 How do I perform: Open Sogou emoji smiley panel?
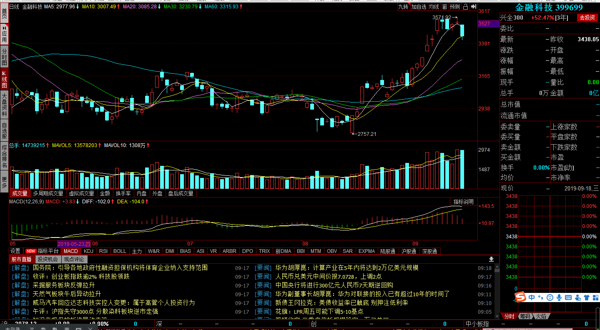point(550,297)
